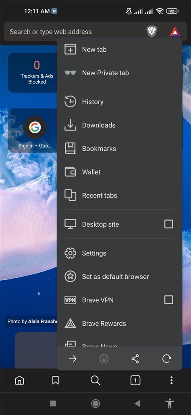This screenshot has width=191, height=415.
Task: Go to the Home button in bottom toolbar
Action: [x=19, y=380]
